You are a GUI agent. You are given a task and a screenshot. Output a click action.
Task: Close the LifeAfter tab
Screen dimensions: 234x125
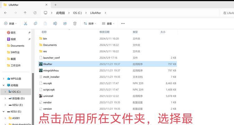click(46, 5)
